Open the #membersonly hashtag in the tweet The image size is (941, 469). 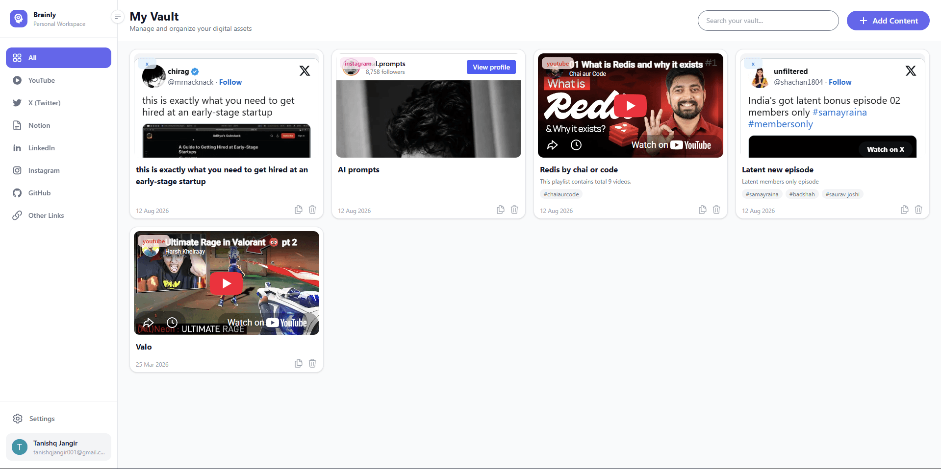pos(781,124)
